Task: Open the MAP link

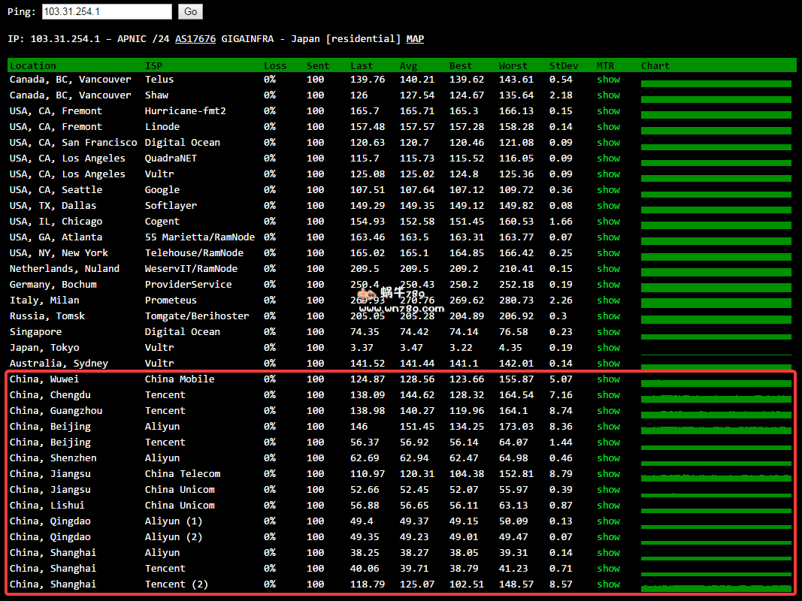Action: 415,39
